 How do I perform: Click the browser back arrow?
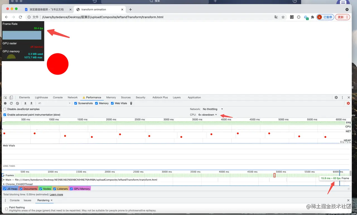(6, 17)
